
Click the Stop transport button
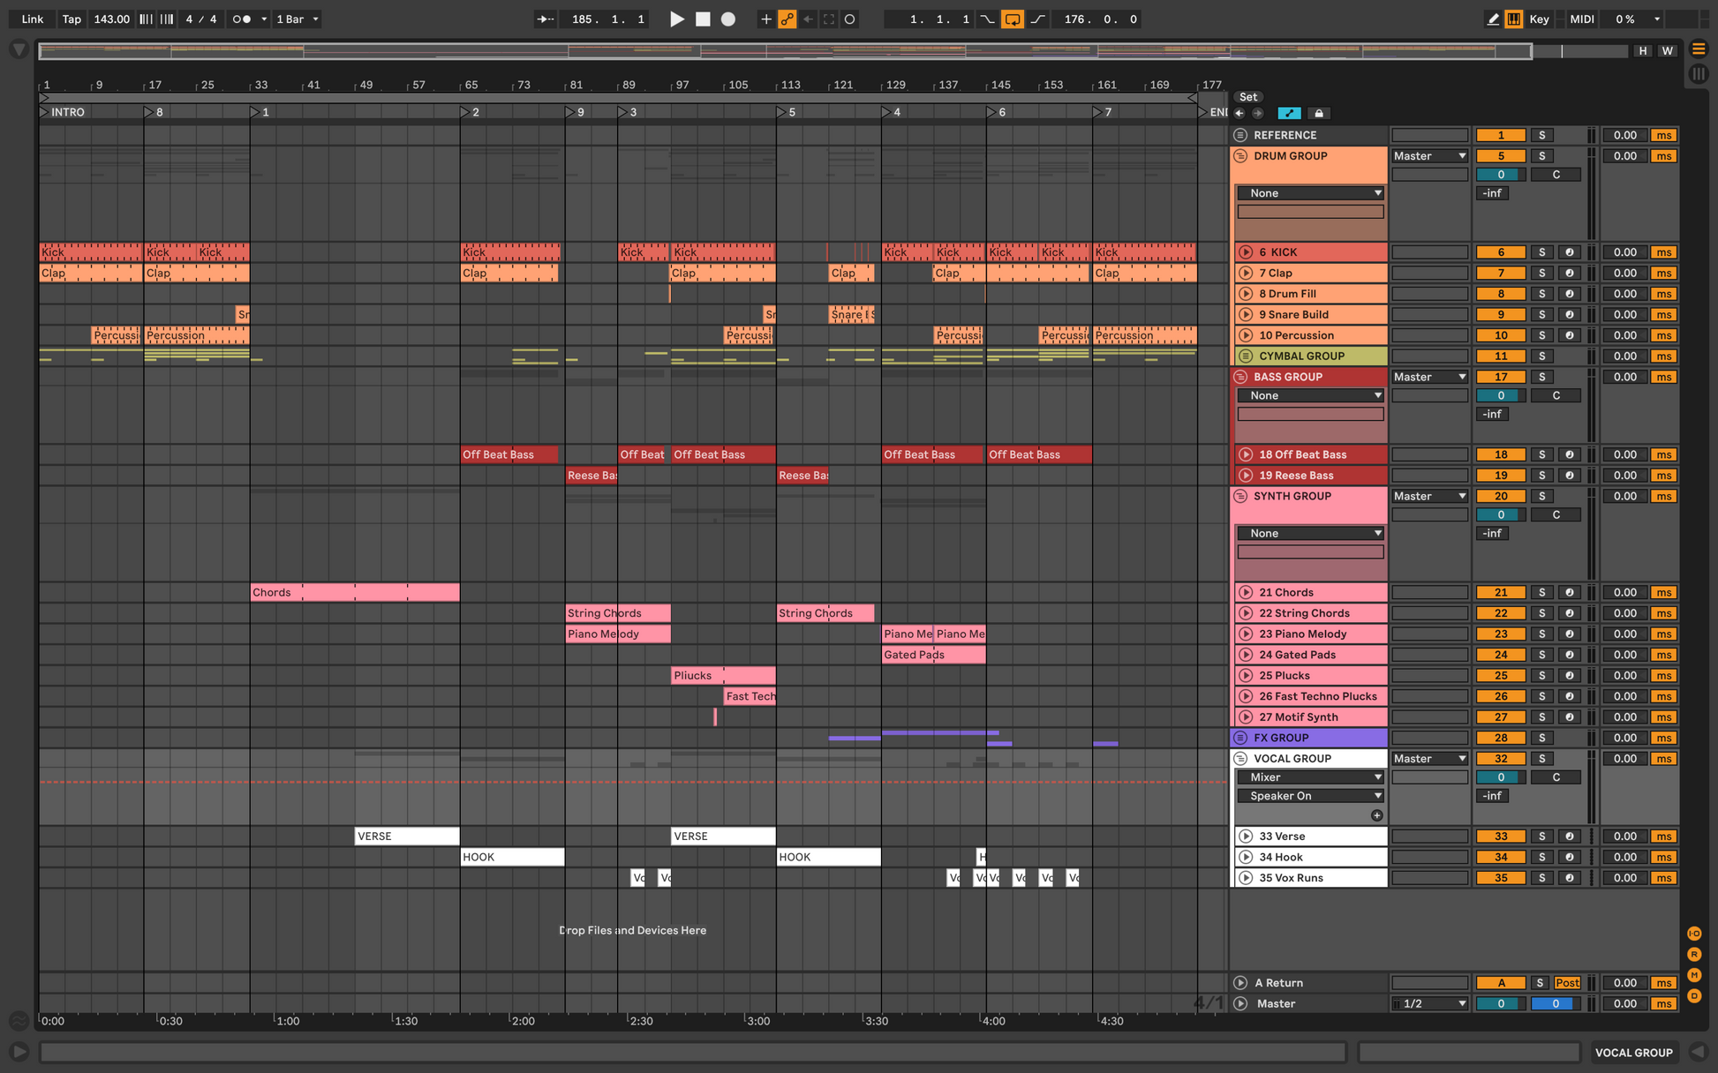click(703, 19)
